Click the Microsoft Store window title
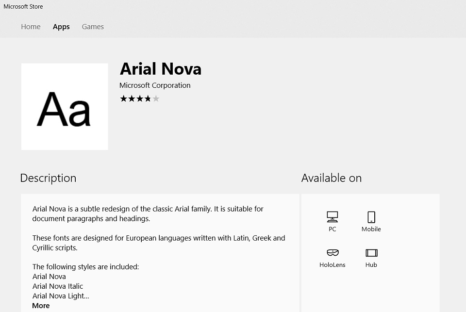466x312 pixels. coord(23,6)
